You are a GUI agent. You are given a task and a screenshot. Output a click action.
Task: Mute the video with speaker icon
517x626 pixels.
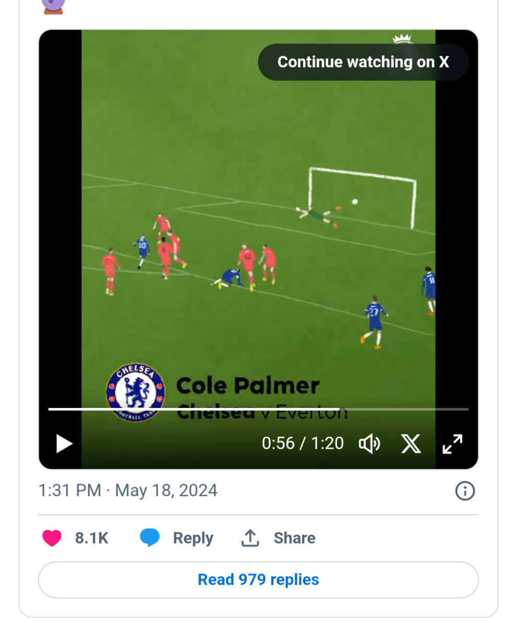(x=369, y=444)
